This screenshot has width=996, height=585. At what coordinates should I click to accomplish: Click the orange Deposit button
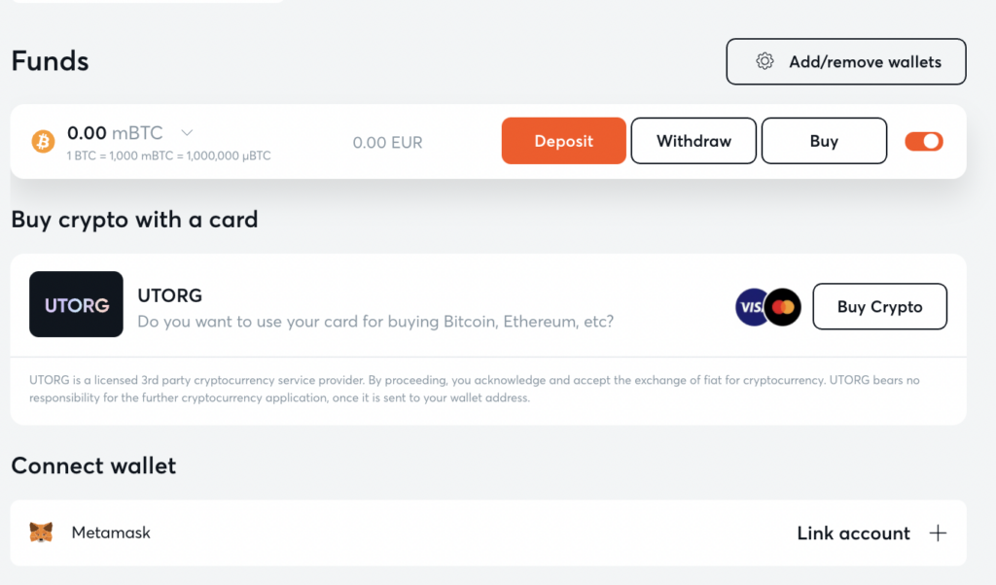click(x=563, y=141)
